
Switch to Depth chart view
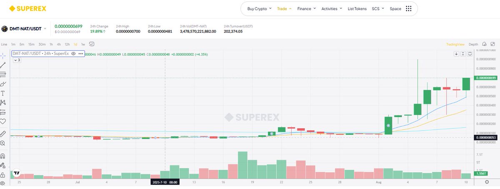pos(473,44)
